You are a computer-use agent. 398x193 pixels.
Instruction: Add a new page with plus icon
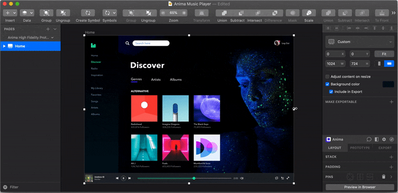48,29
